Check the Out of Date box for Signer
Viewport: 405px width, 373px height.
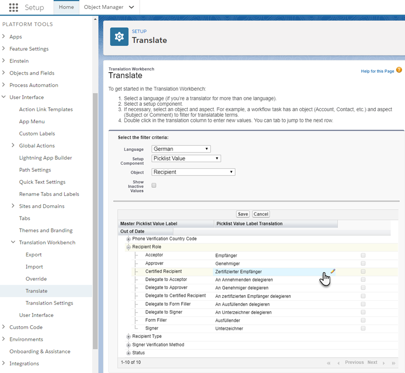[363, 328]
